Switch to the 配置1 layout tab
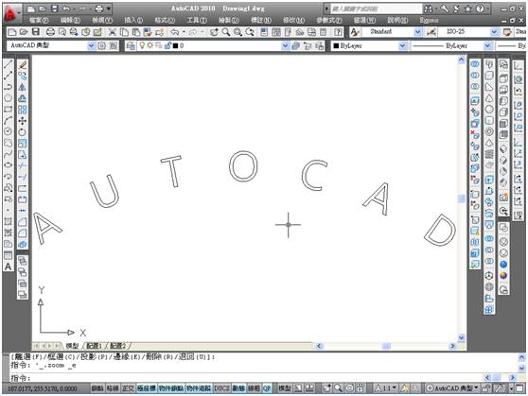Screen dimensions: 528x396 tap(95, 346)
